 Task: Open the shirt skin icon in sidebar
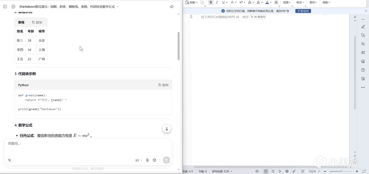[x=363, y=79]
